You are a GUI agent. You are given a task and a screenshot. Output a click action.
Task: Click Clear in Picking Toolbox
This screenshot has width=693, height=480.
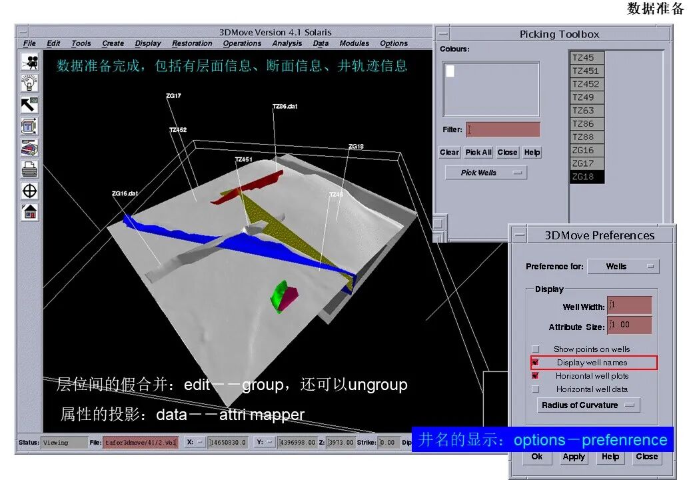pyautogui.click(x=450, y=153)
